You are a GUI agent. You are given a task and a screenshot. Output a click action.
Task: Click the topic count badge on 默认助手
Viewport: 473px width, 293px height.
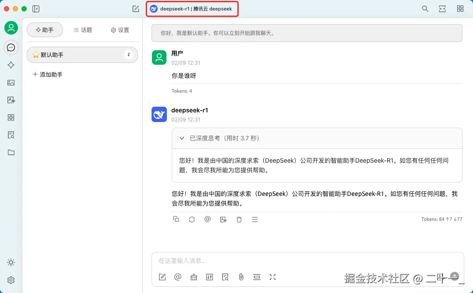[128, 55]
